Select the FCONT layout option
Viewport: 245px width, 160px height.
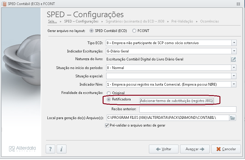[x=134, y=31]
